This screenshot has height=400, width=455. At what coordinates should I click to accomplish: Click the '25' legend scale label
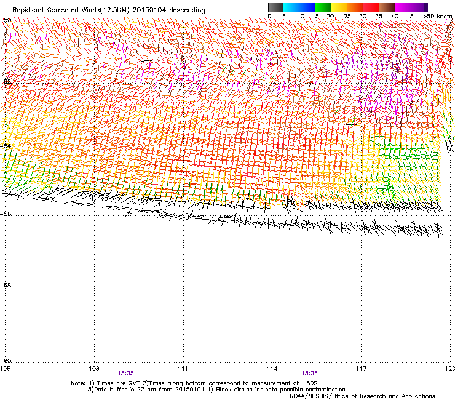coord(347,16)
